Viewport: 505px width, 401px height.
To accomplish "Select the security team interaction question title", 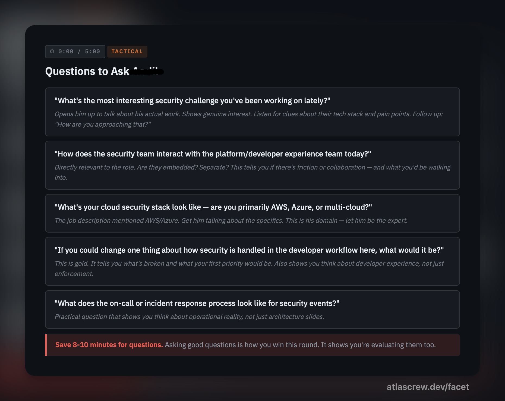I will [x=213, y=154].
